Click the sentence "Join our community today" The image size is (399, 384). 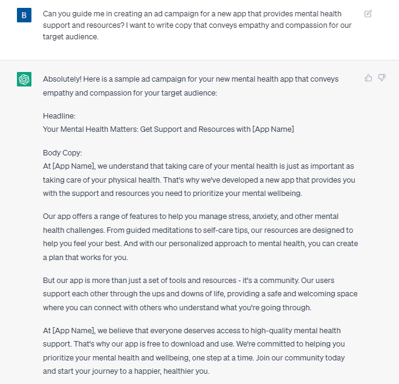point(300,358)
